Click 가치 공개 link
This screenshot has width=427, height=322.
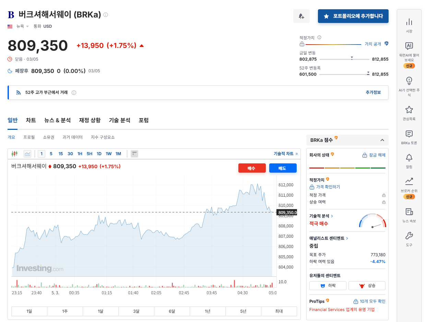pos(373,44)
